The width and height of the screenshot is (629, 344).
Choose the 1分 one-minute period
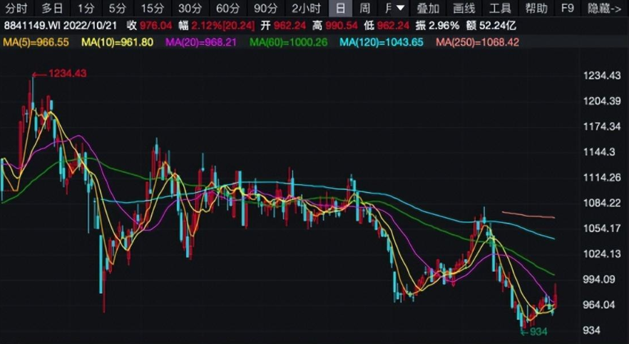[86, 9]
